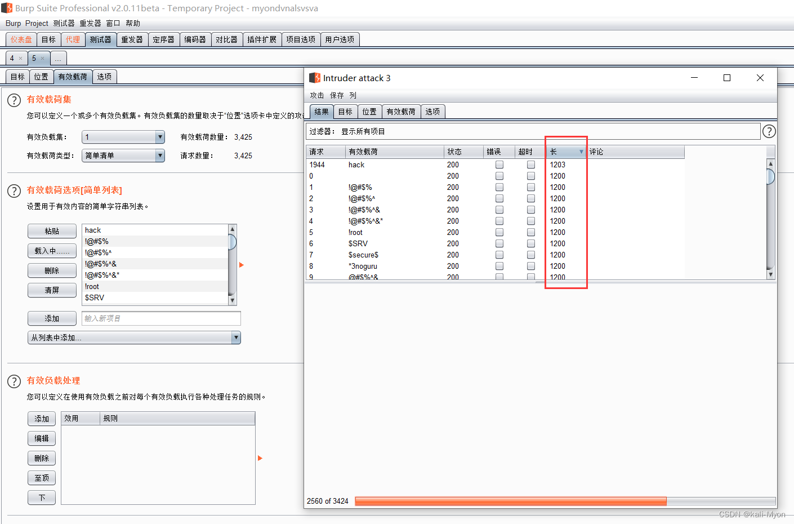Close Intruder tab 4
Screen dimensions: 794x524
coord(21,58)
